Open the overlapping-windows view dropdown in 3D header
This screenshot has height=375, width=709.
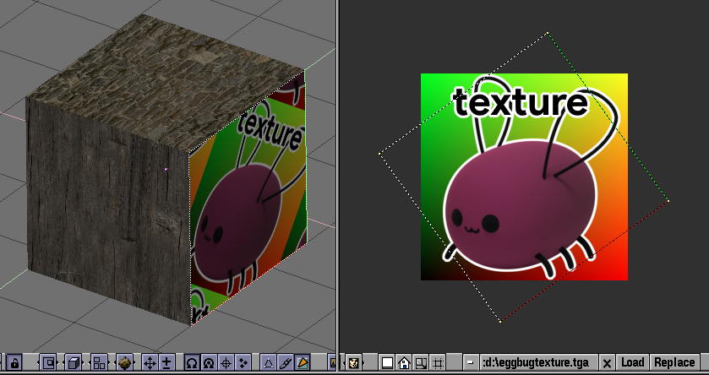pos(48,362)
